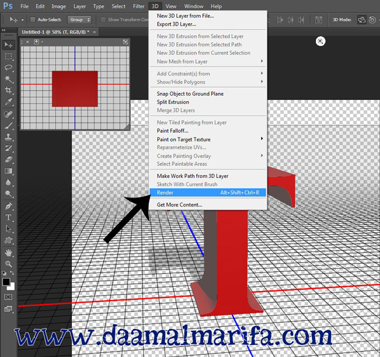Swap foreground and background colors

12,273
